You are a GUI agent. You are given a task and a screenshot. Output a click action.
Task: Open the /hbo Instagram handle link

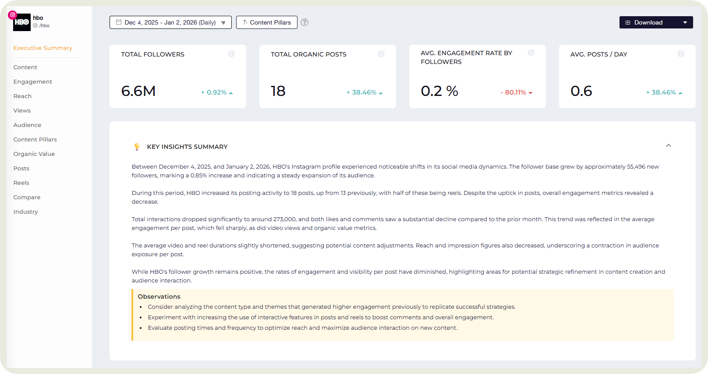[42, 25]
